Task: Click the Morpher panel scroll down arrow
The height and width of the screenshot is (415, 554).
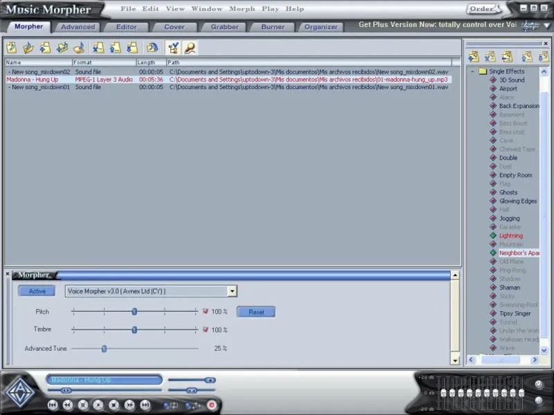Action: click(x=455, y=360)
